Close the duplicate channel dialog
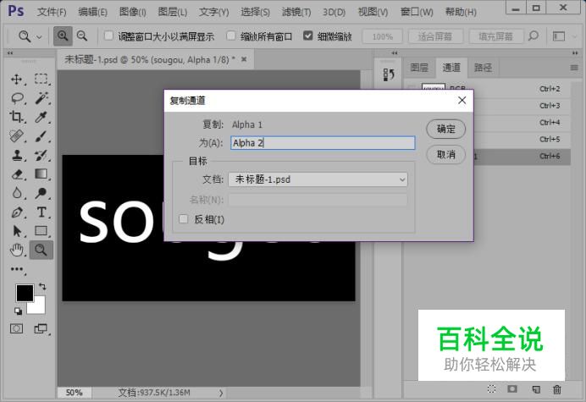 [462, 100]
